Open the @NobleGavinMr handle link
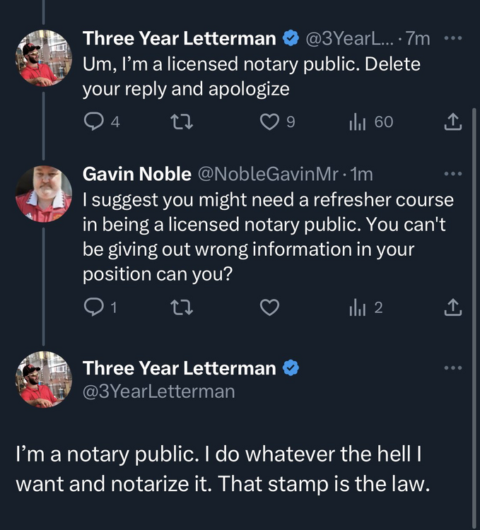This screenshot has width=480, height=530. click(x=270, y=174)
